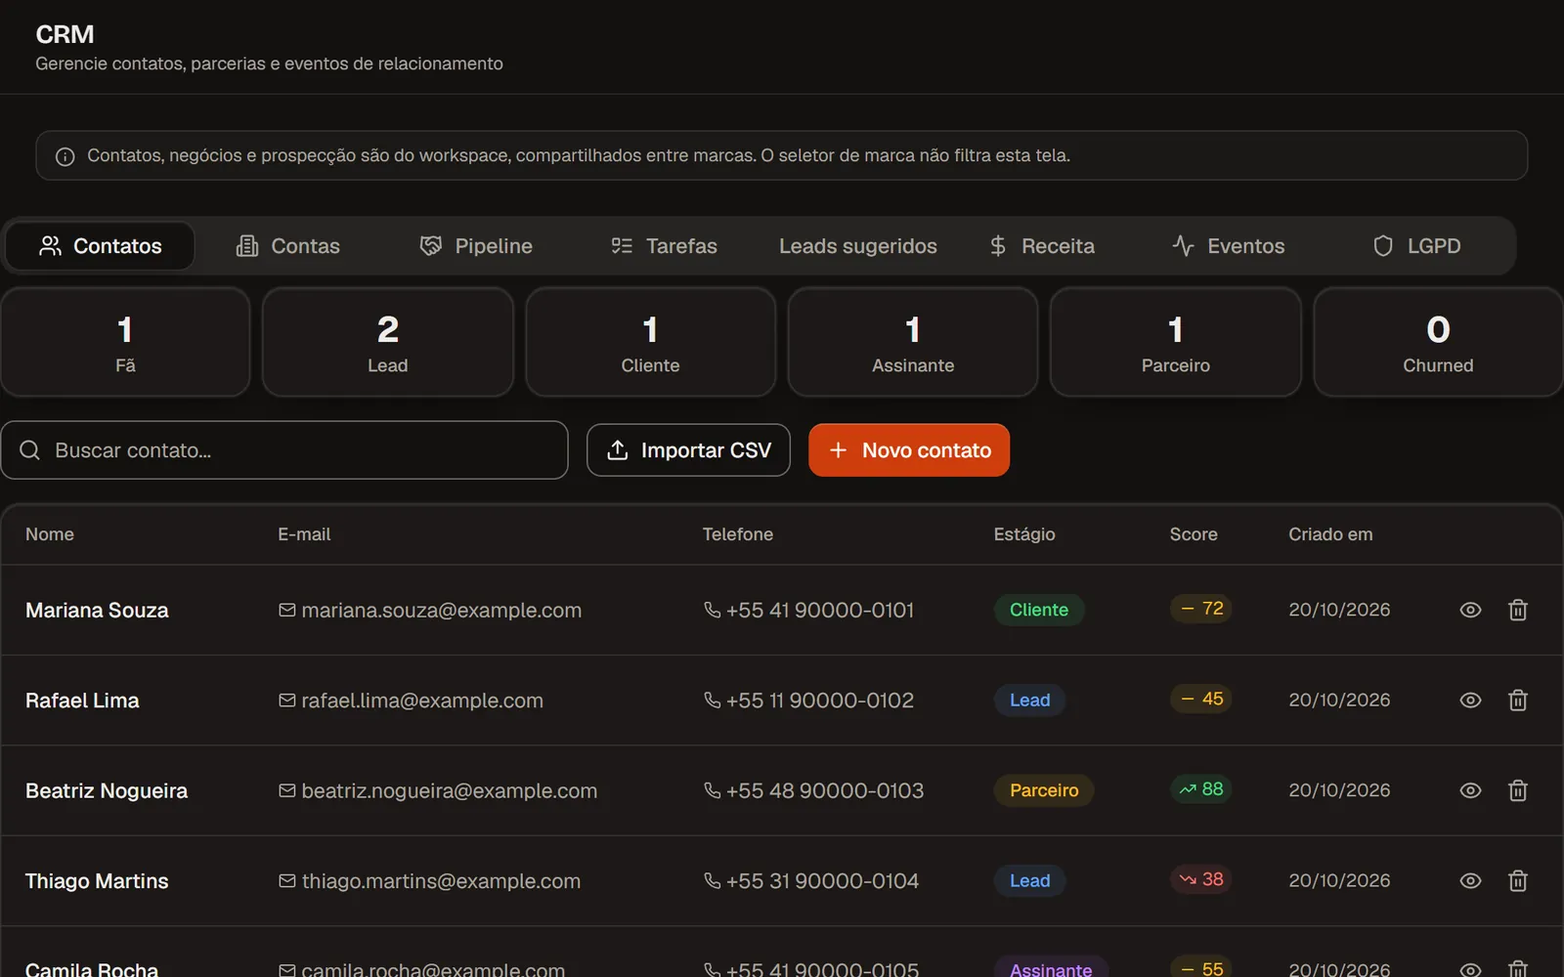This screenshot has width=1564, height=977.
Task: Open contact Rafael Lima by name
Action: 82,701
